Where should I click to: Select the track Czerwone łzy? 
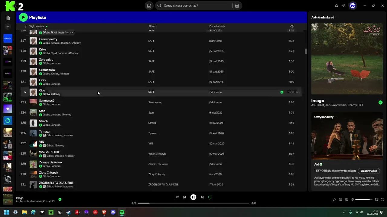point(48,39)
